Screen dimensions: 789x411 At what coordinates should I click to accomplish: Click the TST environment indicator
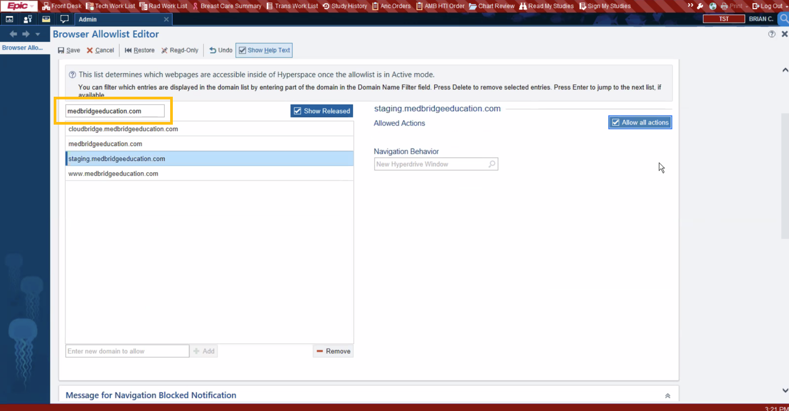pyautogui.click(x=724, y=19)
